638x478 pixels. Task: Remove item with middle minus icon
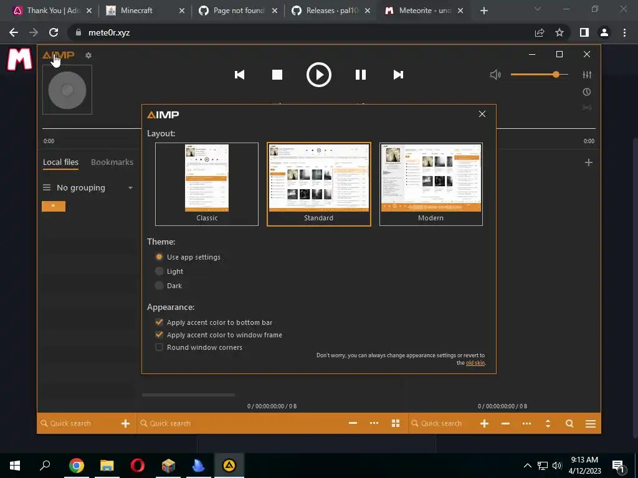click(x=353, y=423)
